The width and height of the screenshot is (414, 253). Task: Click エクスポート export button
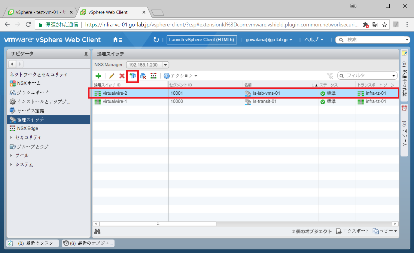[x=352, y=231]
